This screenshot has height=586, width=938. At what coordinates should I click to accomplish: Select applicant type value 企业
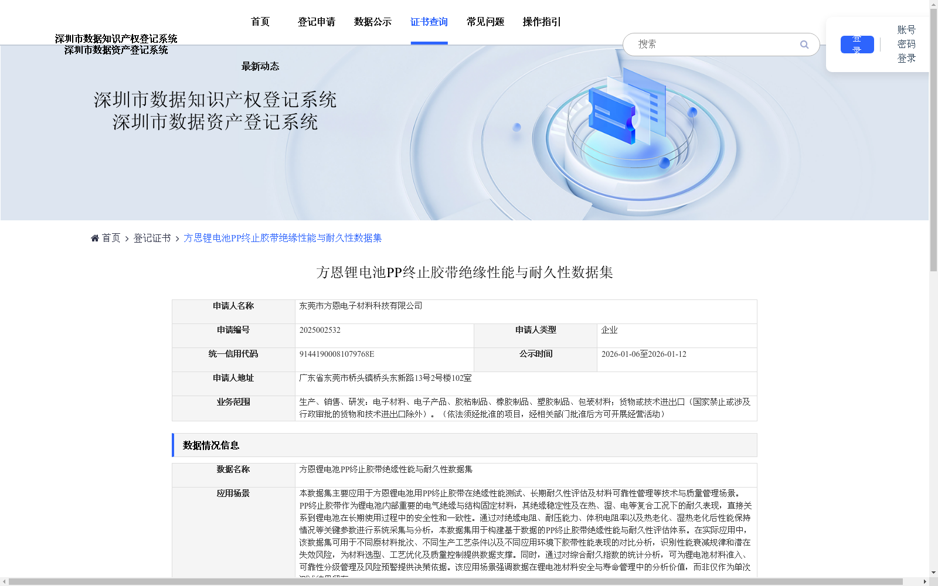click(x=609, y=330)
